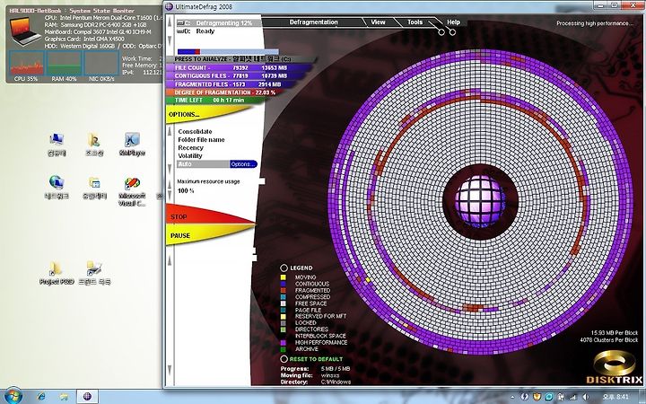Click the CONTIGUOUS blue legend swatch
646x404 pixels.
click(x=284, y=284)
